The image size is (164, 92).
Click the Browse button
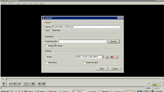(x=114, y=41)
